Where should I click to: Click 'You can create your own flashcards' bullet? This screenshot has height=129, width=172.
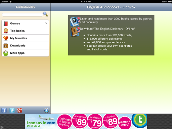pyautogui.click(x=109, y=47)
